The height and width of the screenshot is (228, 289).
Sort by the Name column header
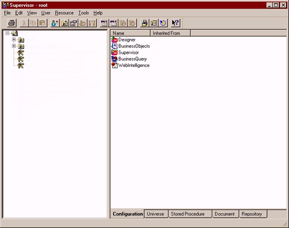click(x=130, y=33)
